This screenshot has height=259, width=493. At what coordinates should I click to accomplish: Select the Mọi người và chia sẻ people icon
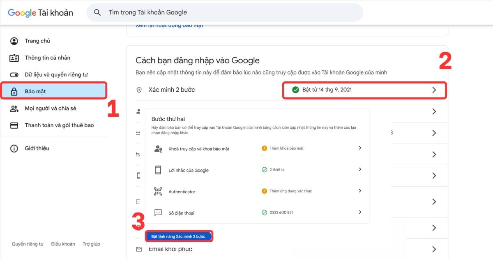(x=14, y=108)
